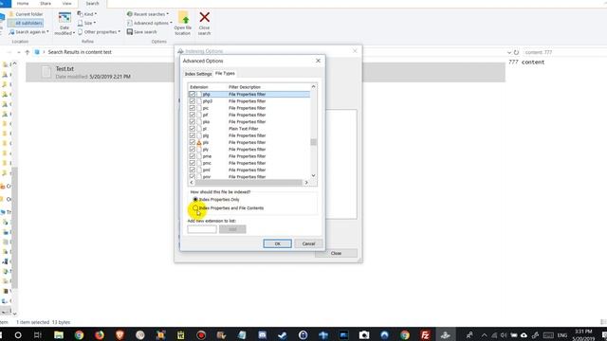Uncheck the pif extension checkbox
The height and width of the screenshot is (341, 607).
click(192, 115)
